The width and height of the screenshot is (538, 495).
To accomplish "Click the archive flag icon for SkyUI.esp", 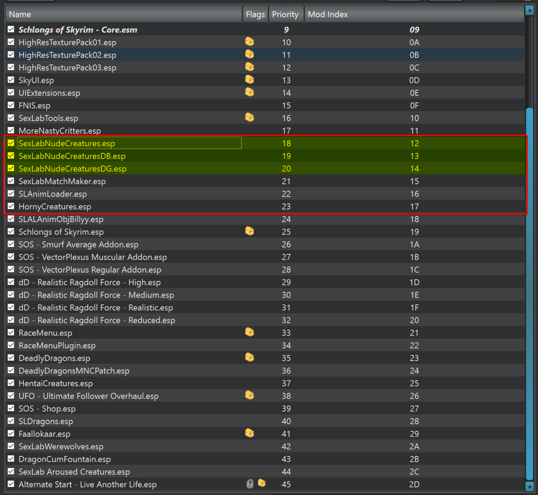I will pos(250,80).
